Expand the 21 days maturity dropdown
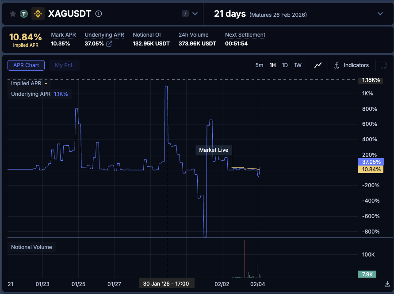Screen dimensions: 394x294 (x=380, y=14)
